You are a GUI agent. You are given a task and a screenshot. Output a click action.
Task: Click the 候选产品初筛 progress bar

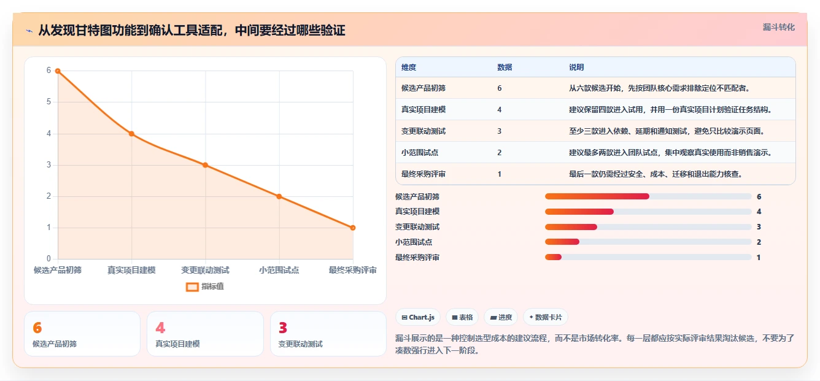pos(648,196)
